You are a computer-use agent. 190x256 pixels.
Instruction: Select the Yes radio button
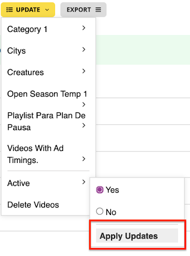click(99, 189)
